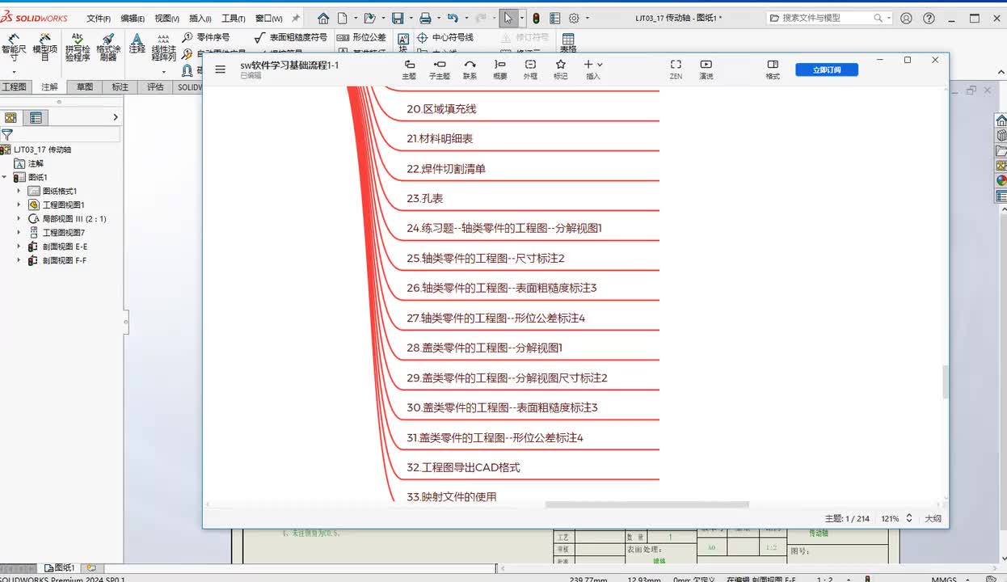Open the 文件 menu
1007x582 pixels.
coord(99,18)
